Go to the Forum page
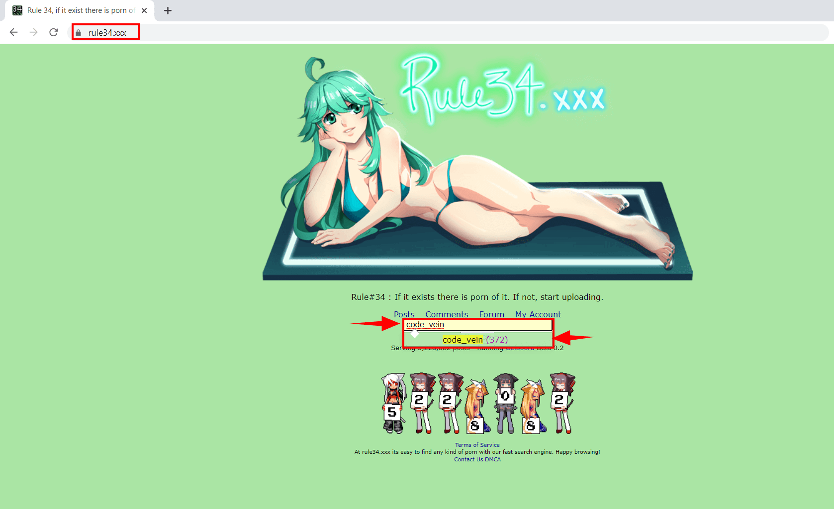The width and height of the screenshot is (834, 509). click(491, 314)
